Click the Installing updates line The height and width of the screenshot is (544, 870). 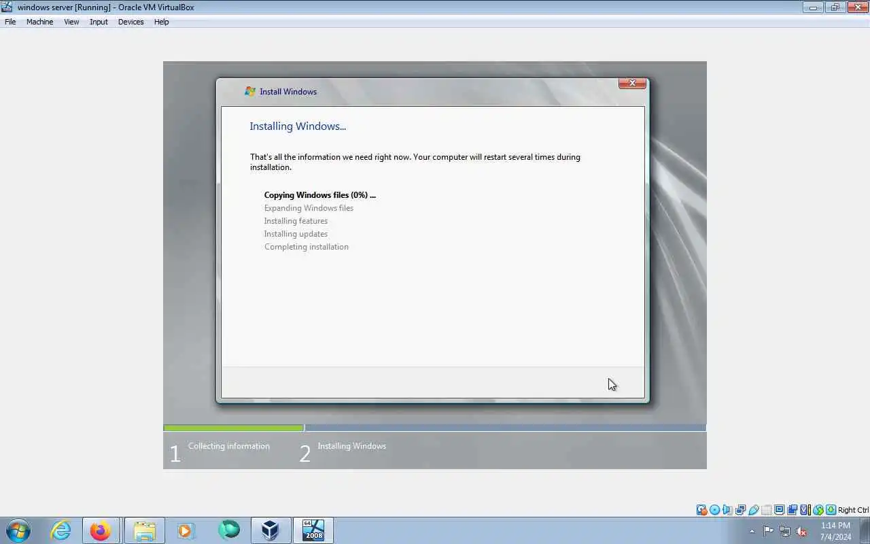coord(296,234)
